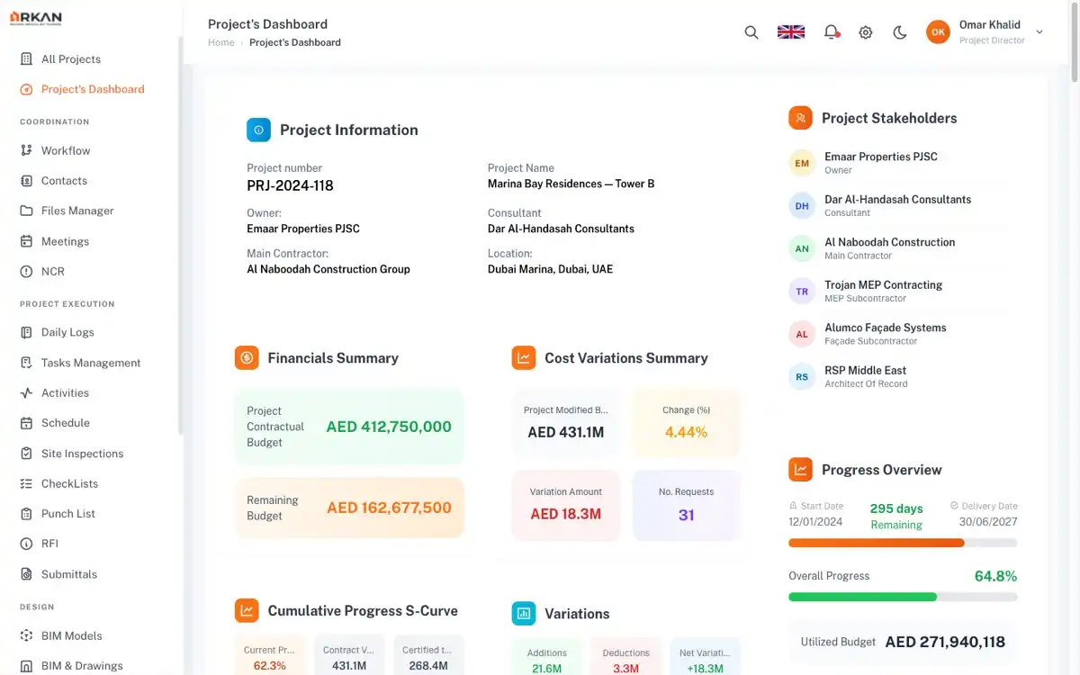Click Variation Amount AED 18.3M card
This screenshot has width=1080, height=675.
(x=566, y=505)
